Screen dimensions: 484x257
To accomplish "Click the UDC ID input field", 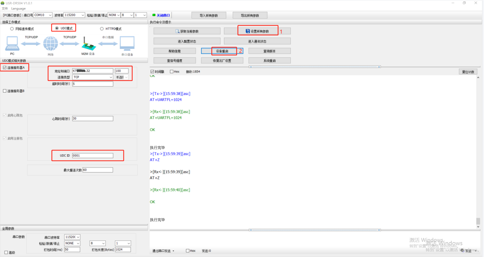I will [92, 156].
